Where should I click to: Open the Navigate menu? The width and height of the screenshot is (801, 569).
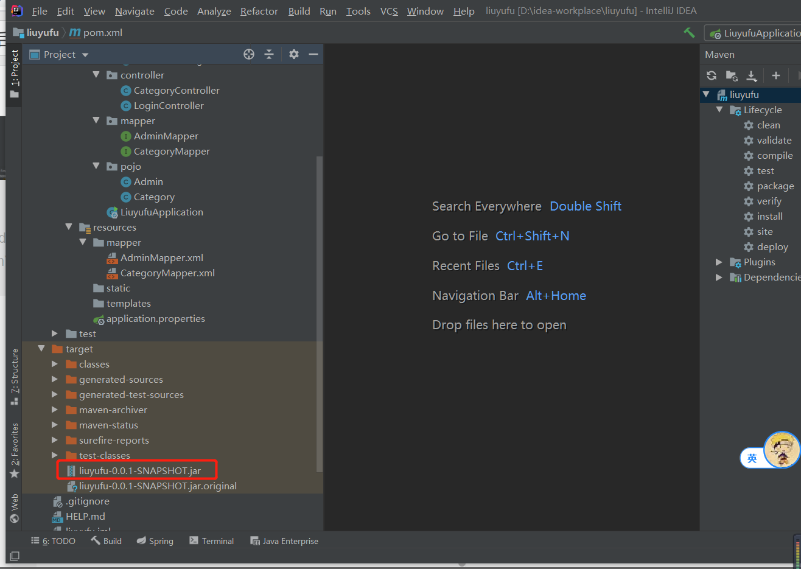(134, 11)
